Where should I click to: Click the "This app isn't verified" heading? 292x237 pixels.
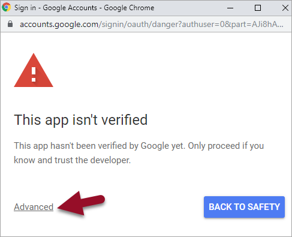click(x=81, y=120)
